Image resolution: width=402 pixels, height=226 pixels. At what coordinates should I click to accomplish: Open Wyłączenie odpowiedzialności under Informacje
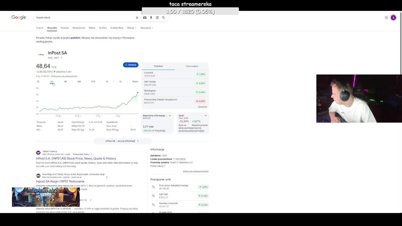point(196,171)
